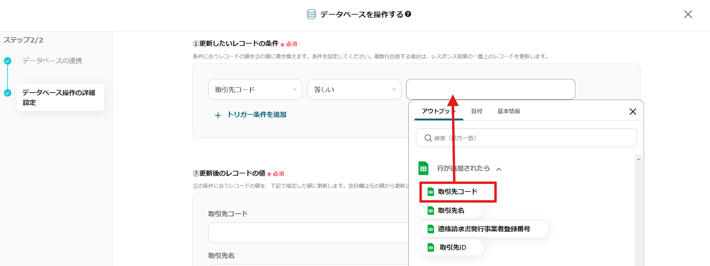Screen dimensions: 710x266
Task: Collapse the 行が追加されたら section chevron
Action: pos(499,169)
